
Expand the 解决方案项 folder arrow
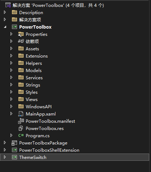click(5, 20)
